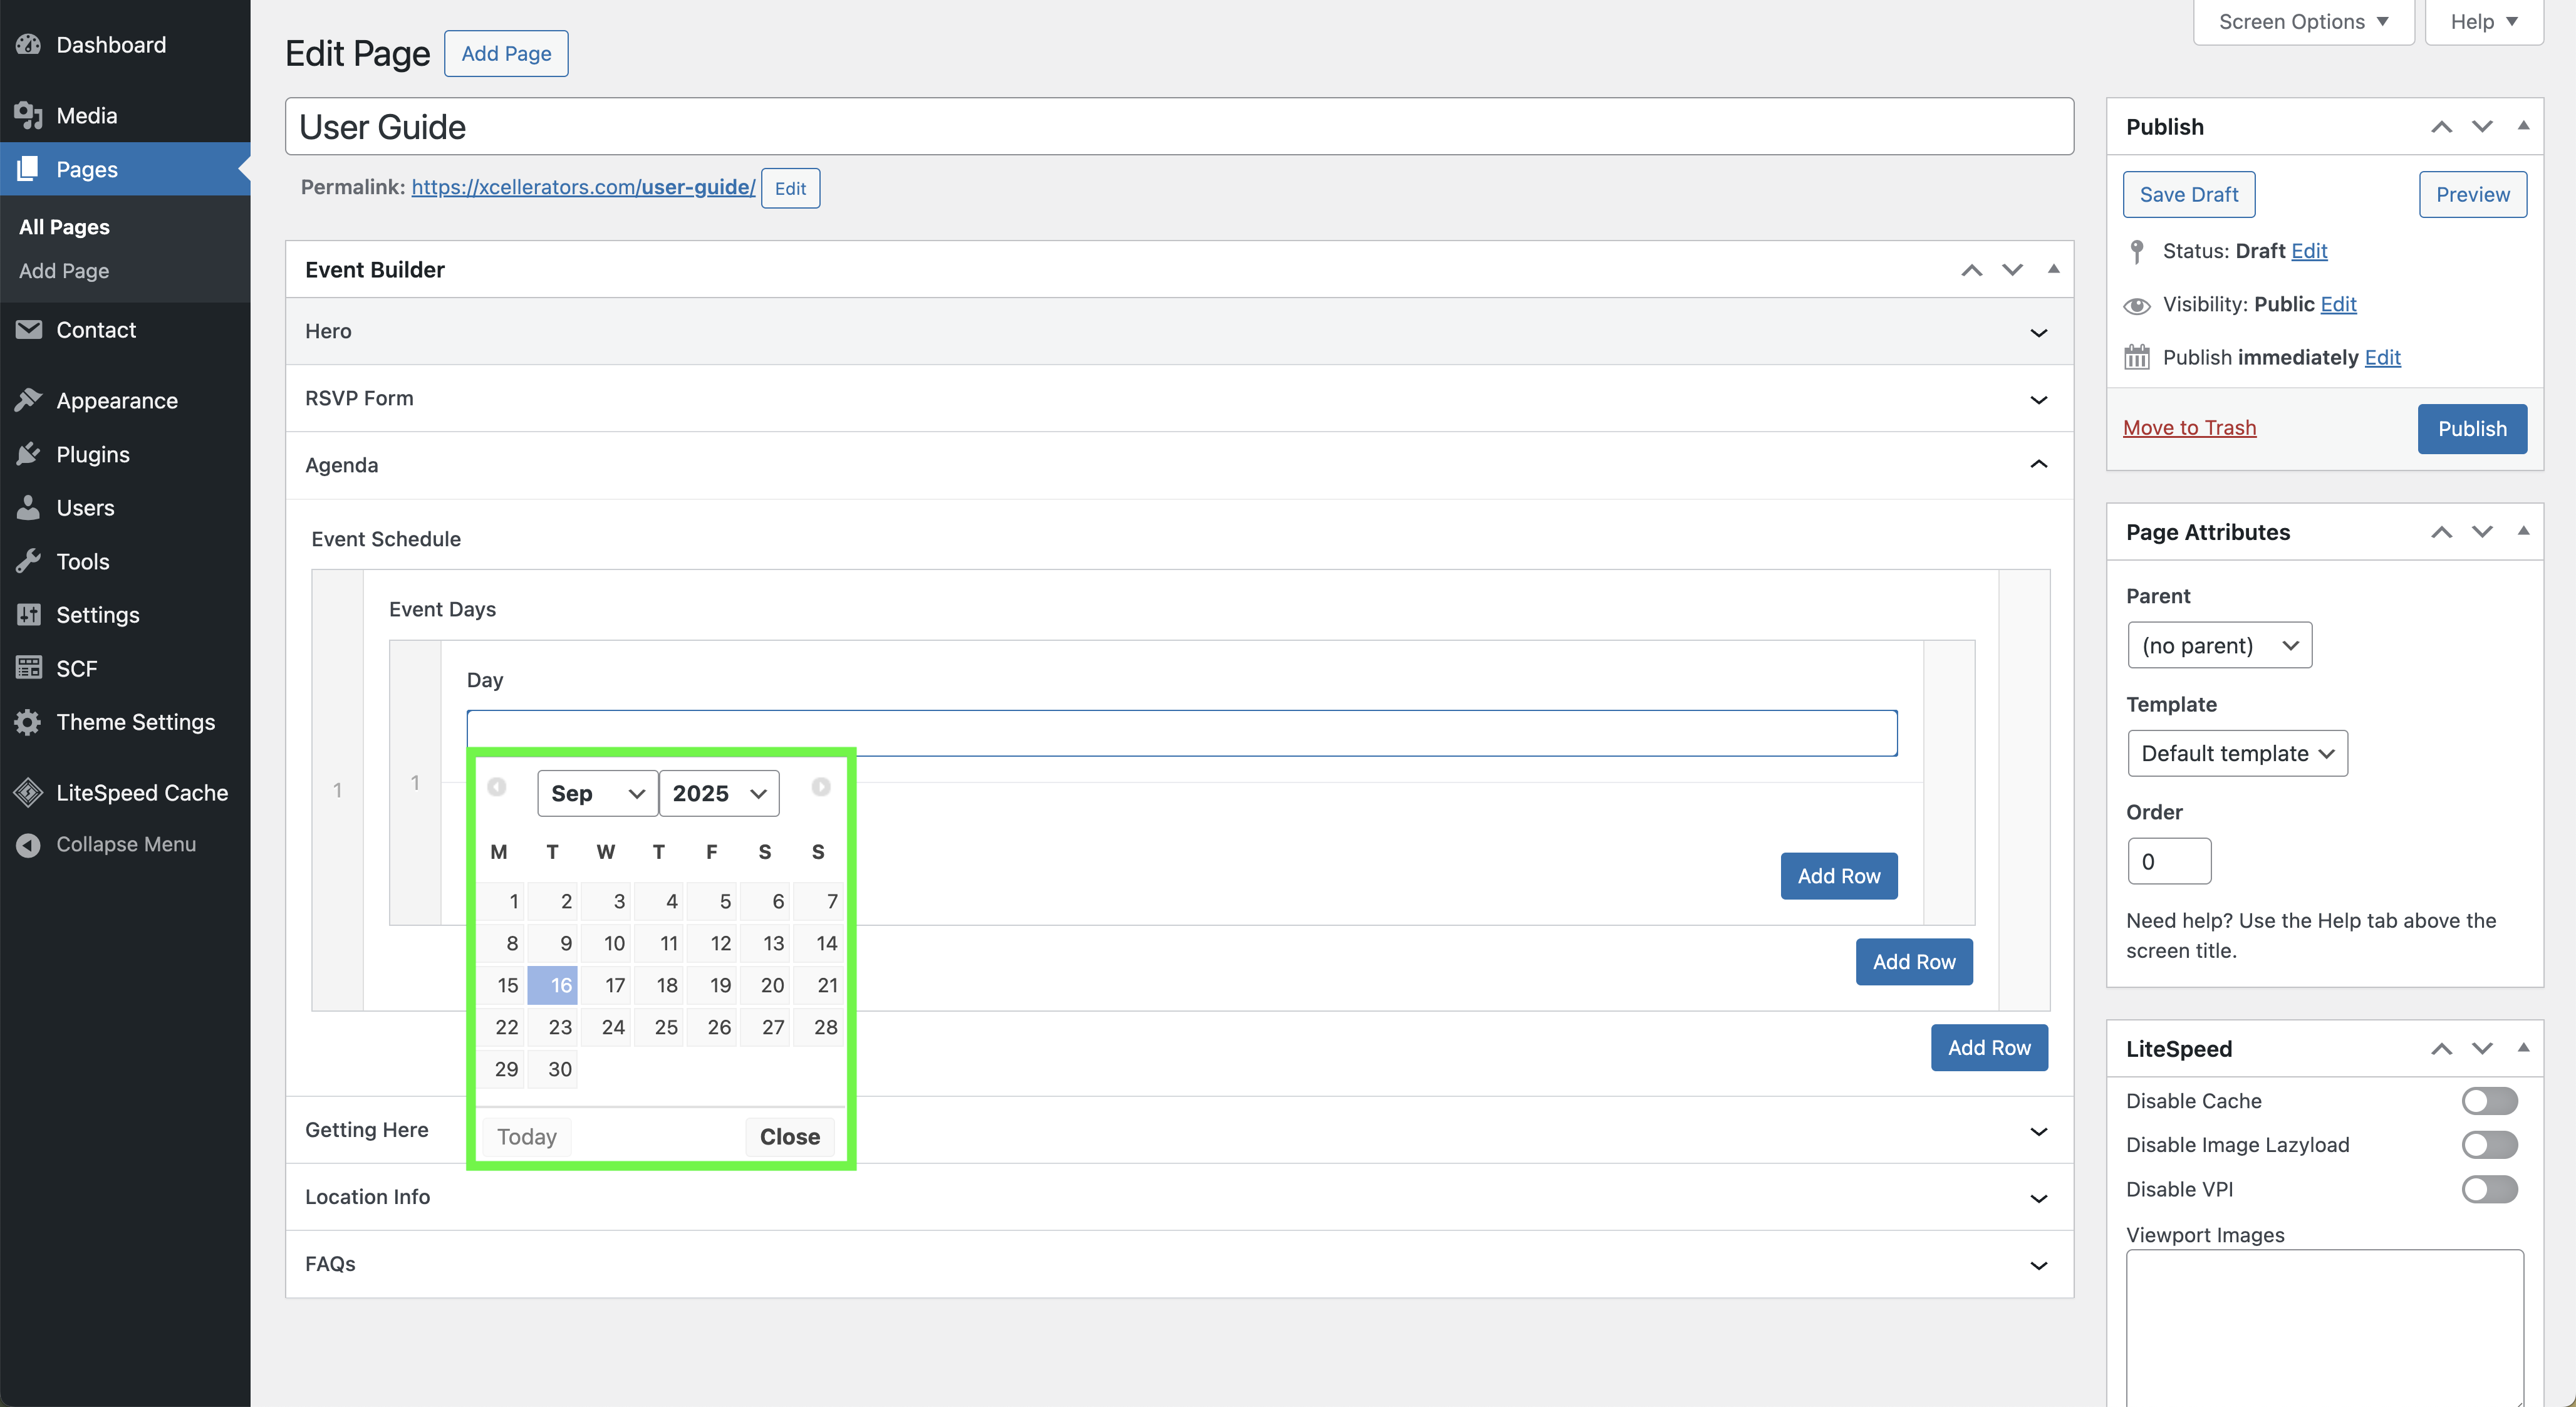
Task: Turn on the Disable VPI toggle
Action: click(x=2489, y=1189)
